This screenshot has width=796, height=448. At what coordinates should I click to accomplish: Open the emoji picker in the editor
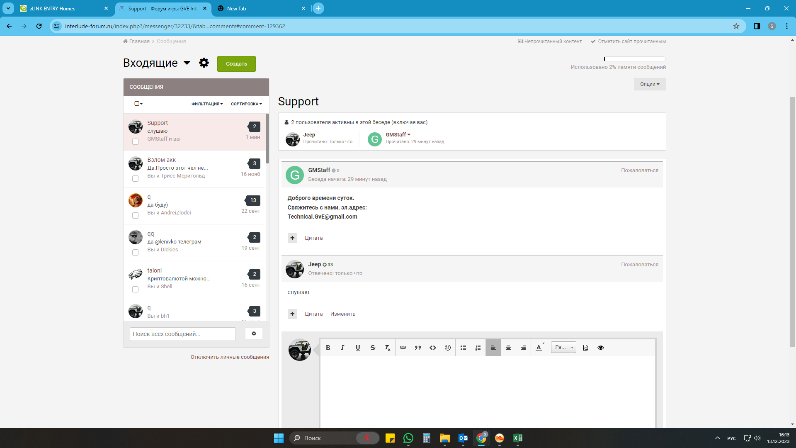(x=448, y=348)
